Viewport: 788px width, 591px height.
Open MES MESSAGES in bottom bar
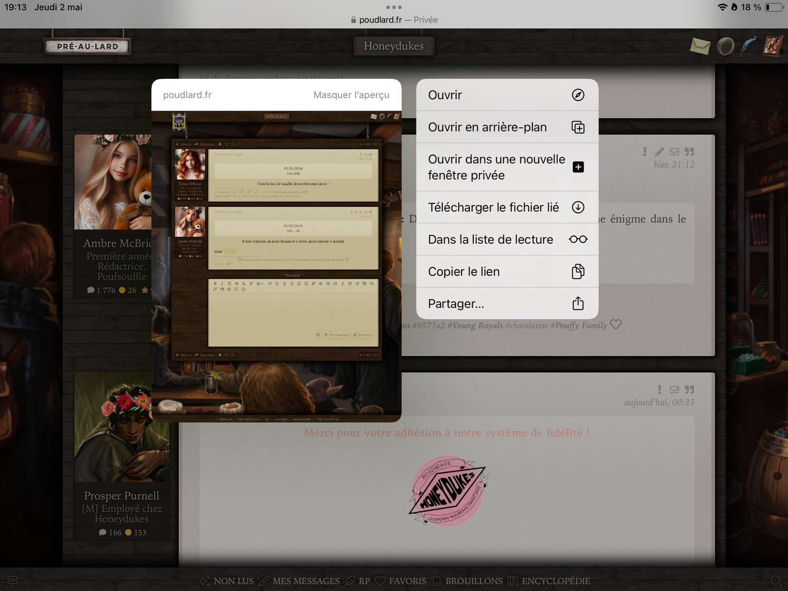[299, 581]
